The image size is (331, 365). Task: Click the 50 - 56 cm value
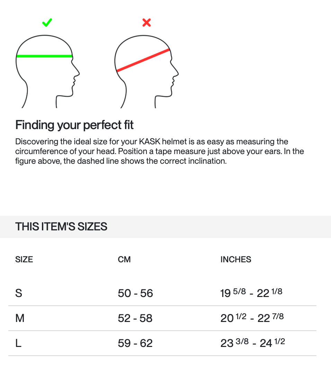pos(135,293)
